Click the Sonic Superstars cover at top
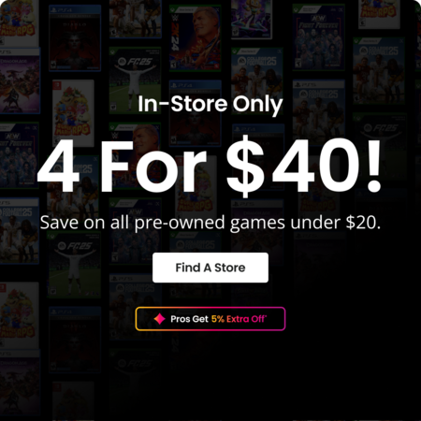The image size is (421, 421). [252, 19]
